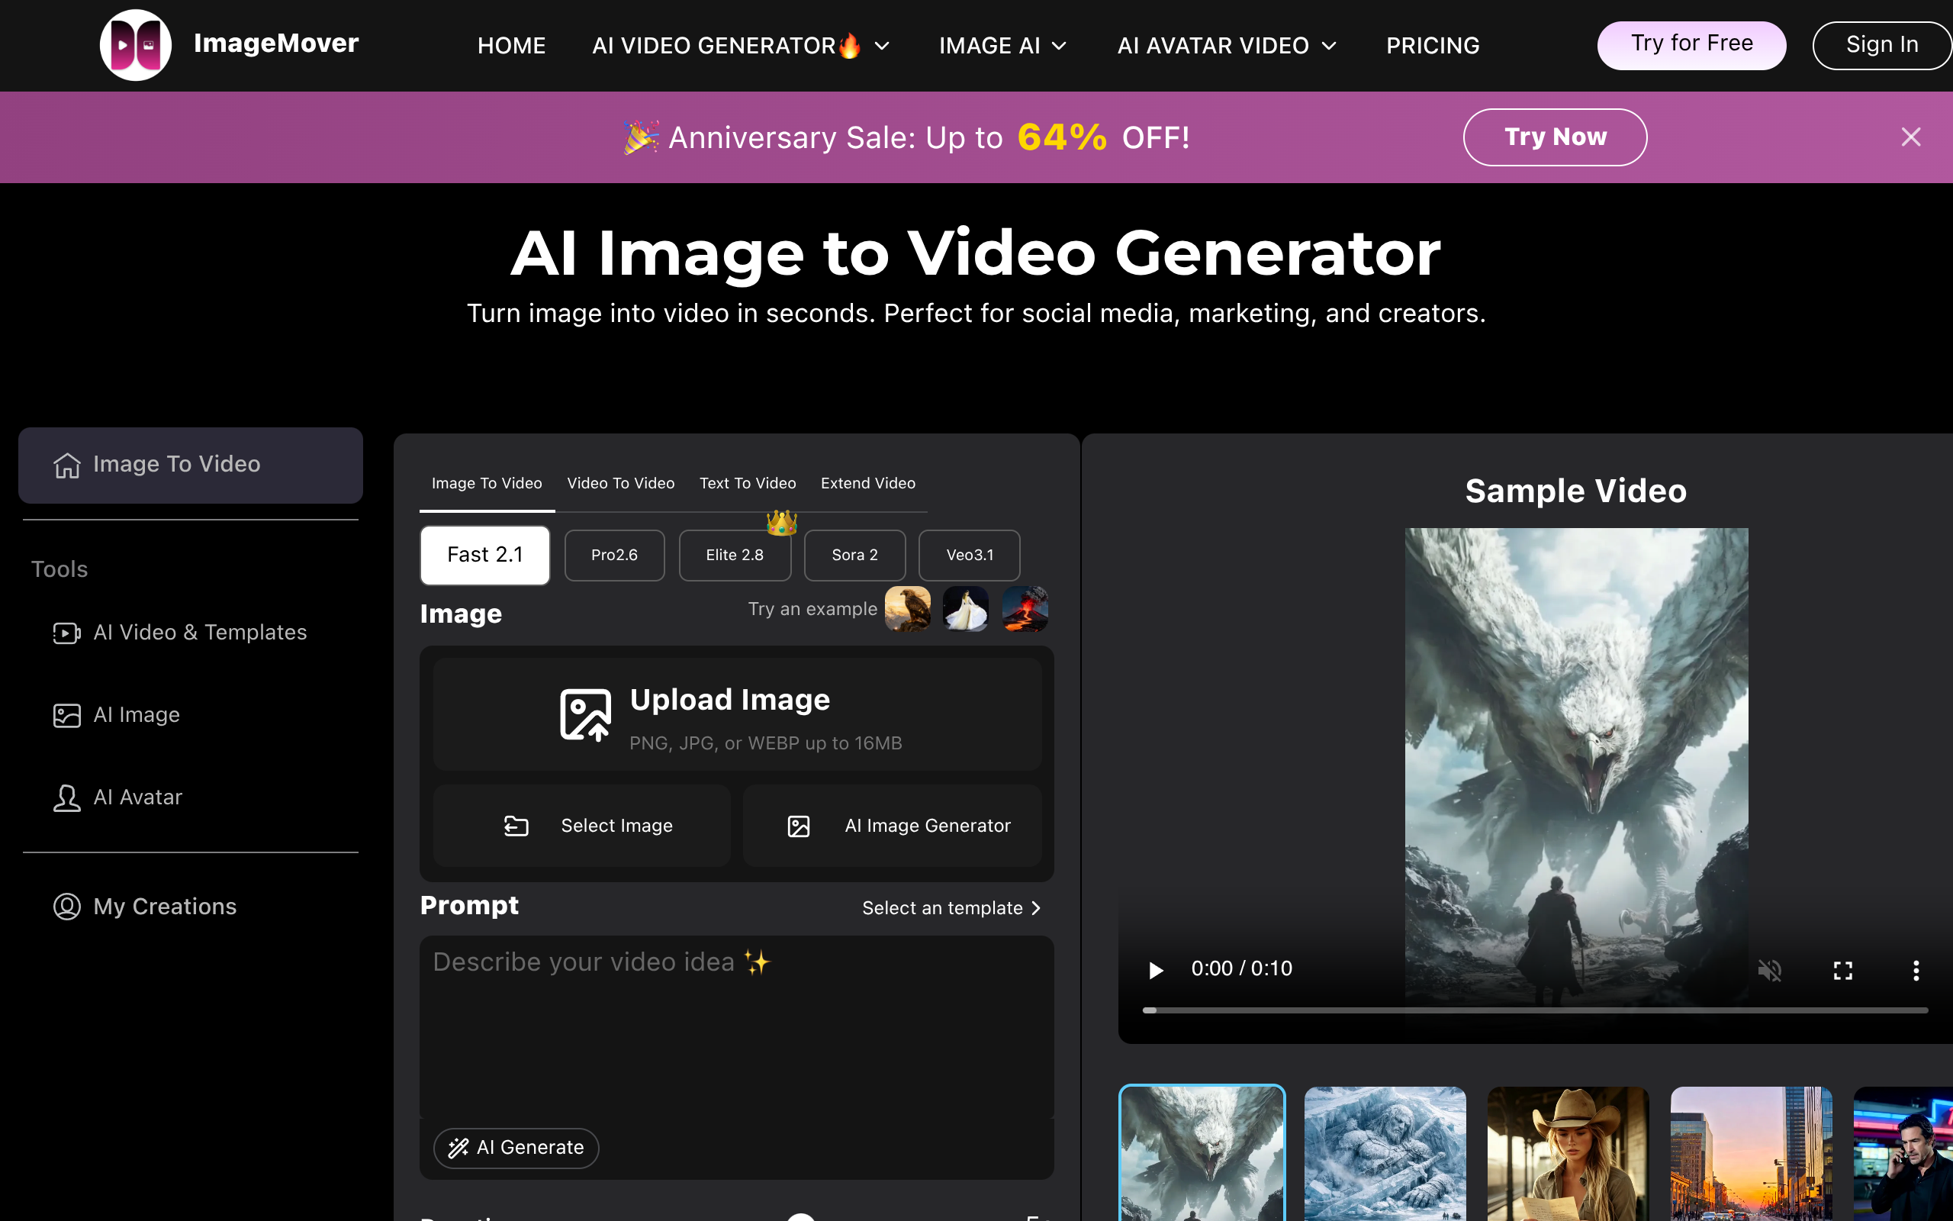Select the Sora 2 model

(x=854, y=555)
